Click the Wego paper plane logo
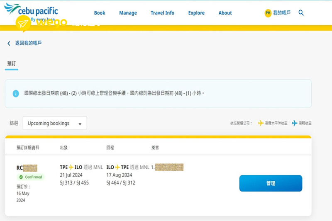This screenshot has width=332, height=221. coord(23,23)
